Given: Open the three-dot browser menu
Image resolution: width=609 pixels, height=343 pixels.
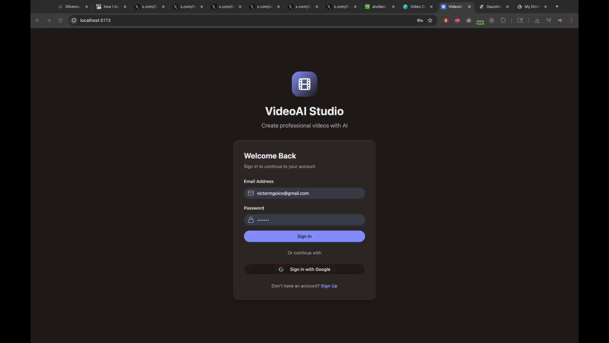Looking at the screenshot, I should tap(571, 20).
